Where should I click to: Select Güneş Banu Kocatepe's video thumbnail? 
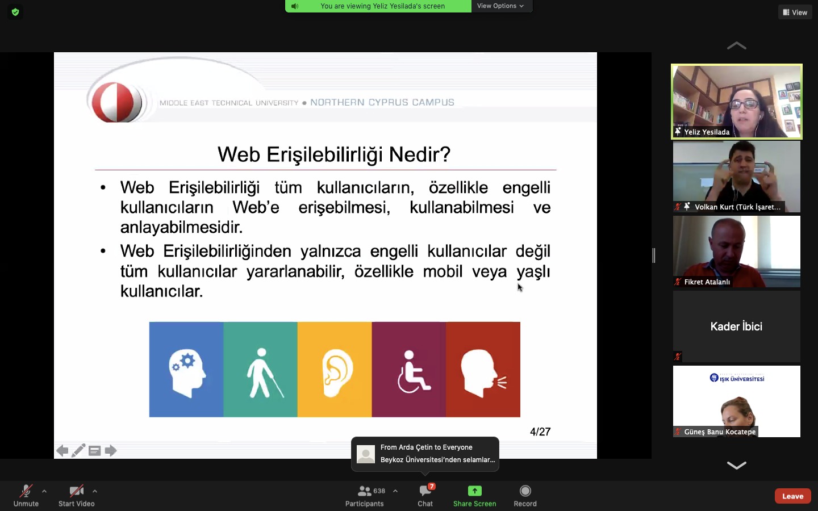click(x=737, y=401)
